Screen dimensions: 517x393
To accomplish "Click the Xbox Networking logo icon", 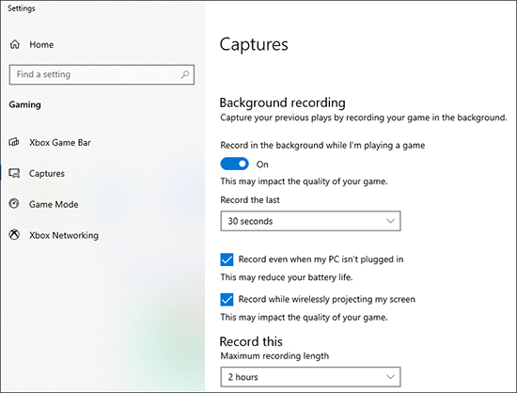I will click(14, 235).
